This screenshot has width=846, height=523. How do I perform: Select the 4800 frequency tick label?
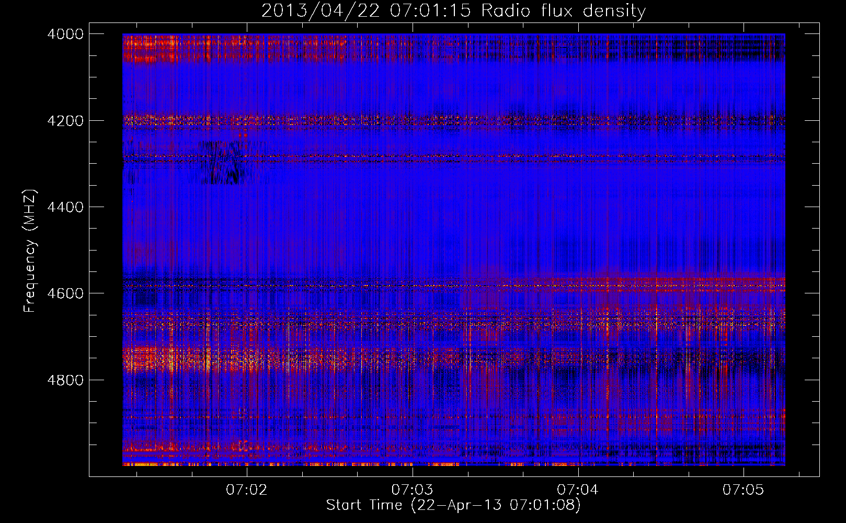[x=65, y=380]
